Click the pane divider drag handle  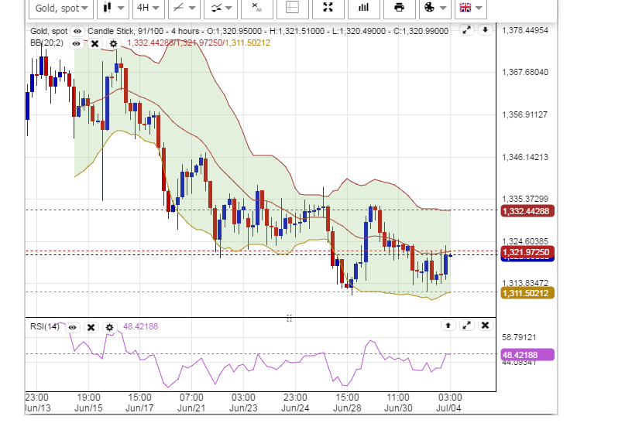click(x=289, y=319)
